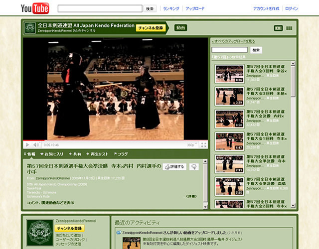Switch to player view layout icon
The width and height of the screenshot is (319, 249).
[278, 28]
